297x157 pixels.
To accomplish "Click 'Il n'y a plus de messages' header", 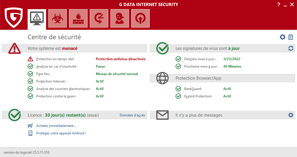I will click(x=199, y=115).
